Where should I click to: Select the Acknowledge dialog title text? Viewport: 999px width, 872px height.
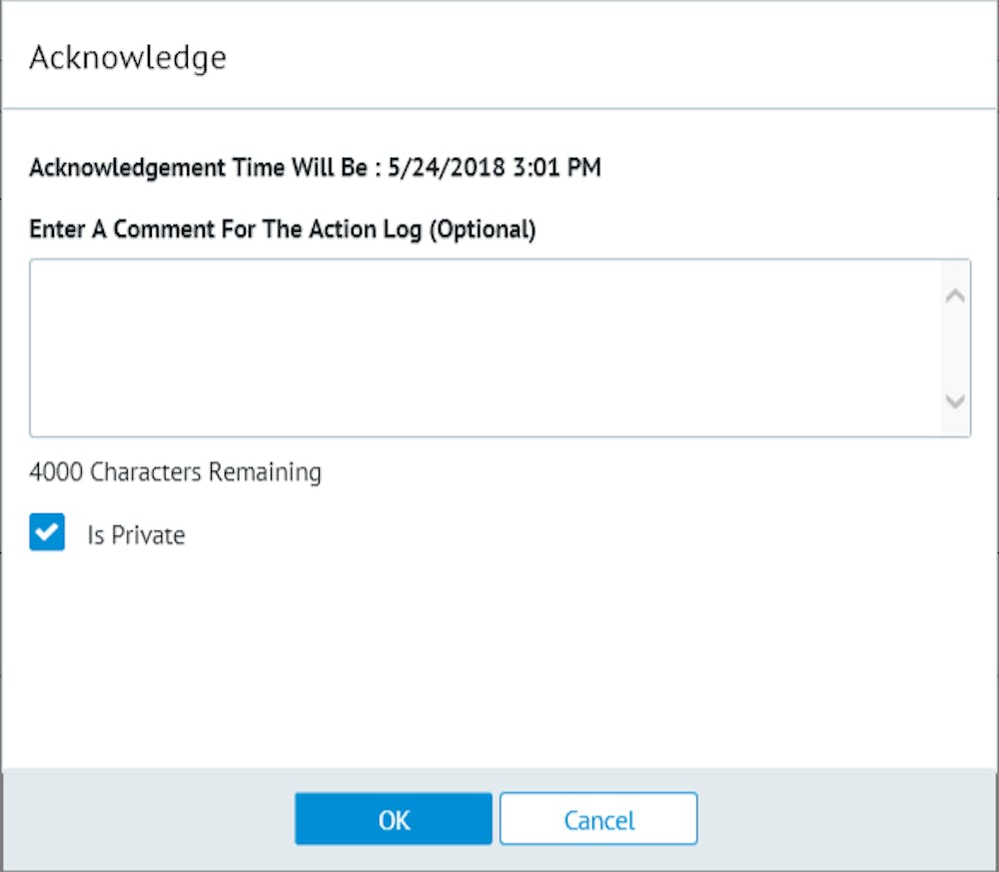[130, 57]
